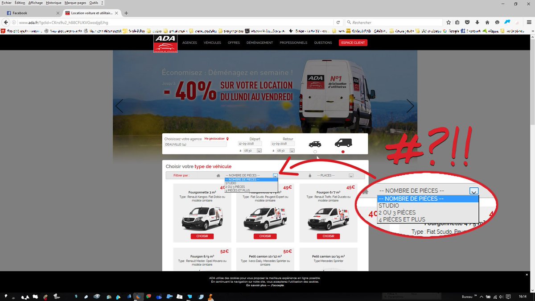Screen dimensions: 535x301
Task: Show next banner slide with right arrow
Action: (411, 106)
